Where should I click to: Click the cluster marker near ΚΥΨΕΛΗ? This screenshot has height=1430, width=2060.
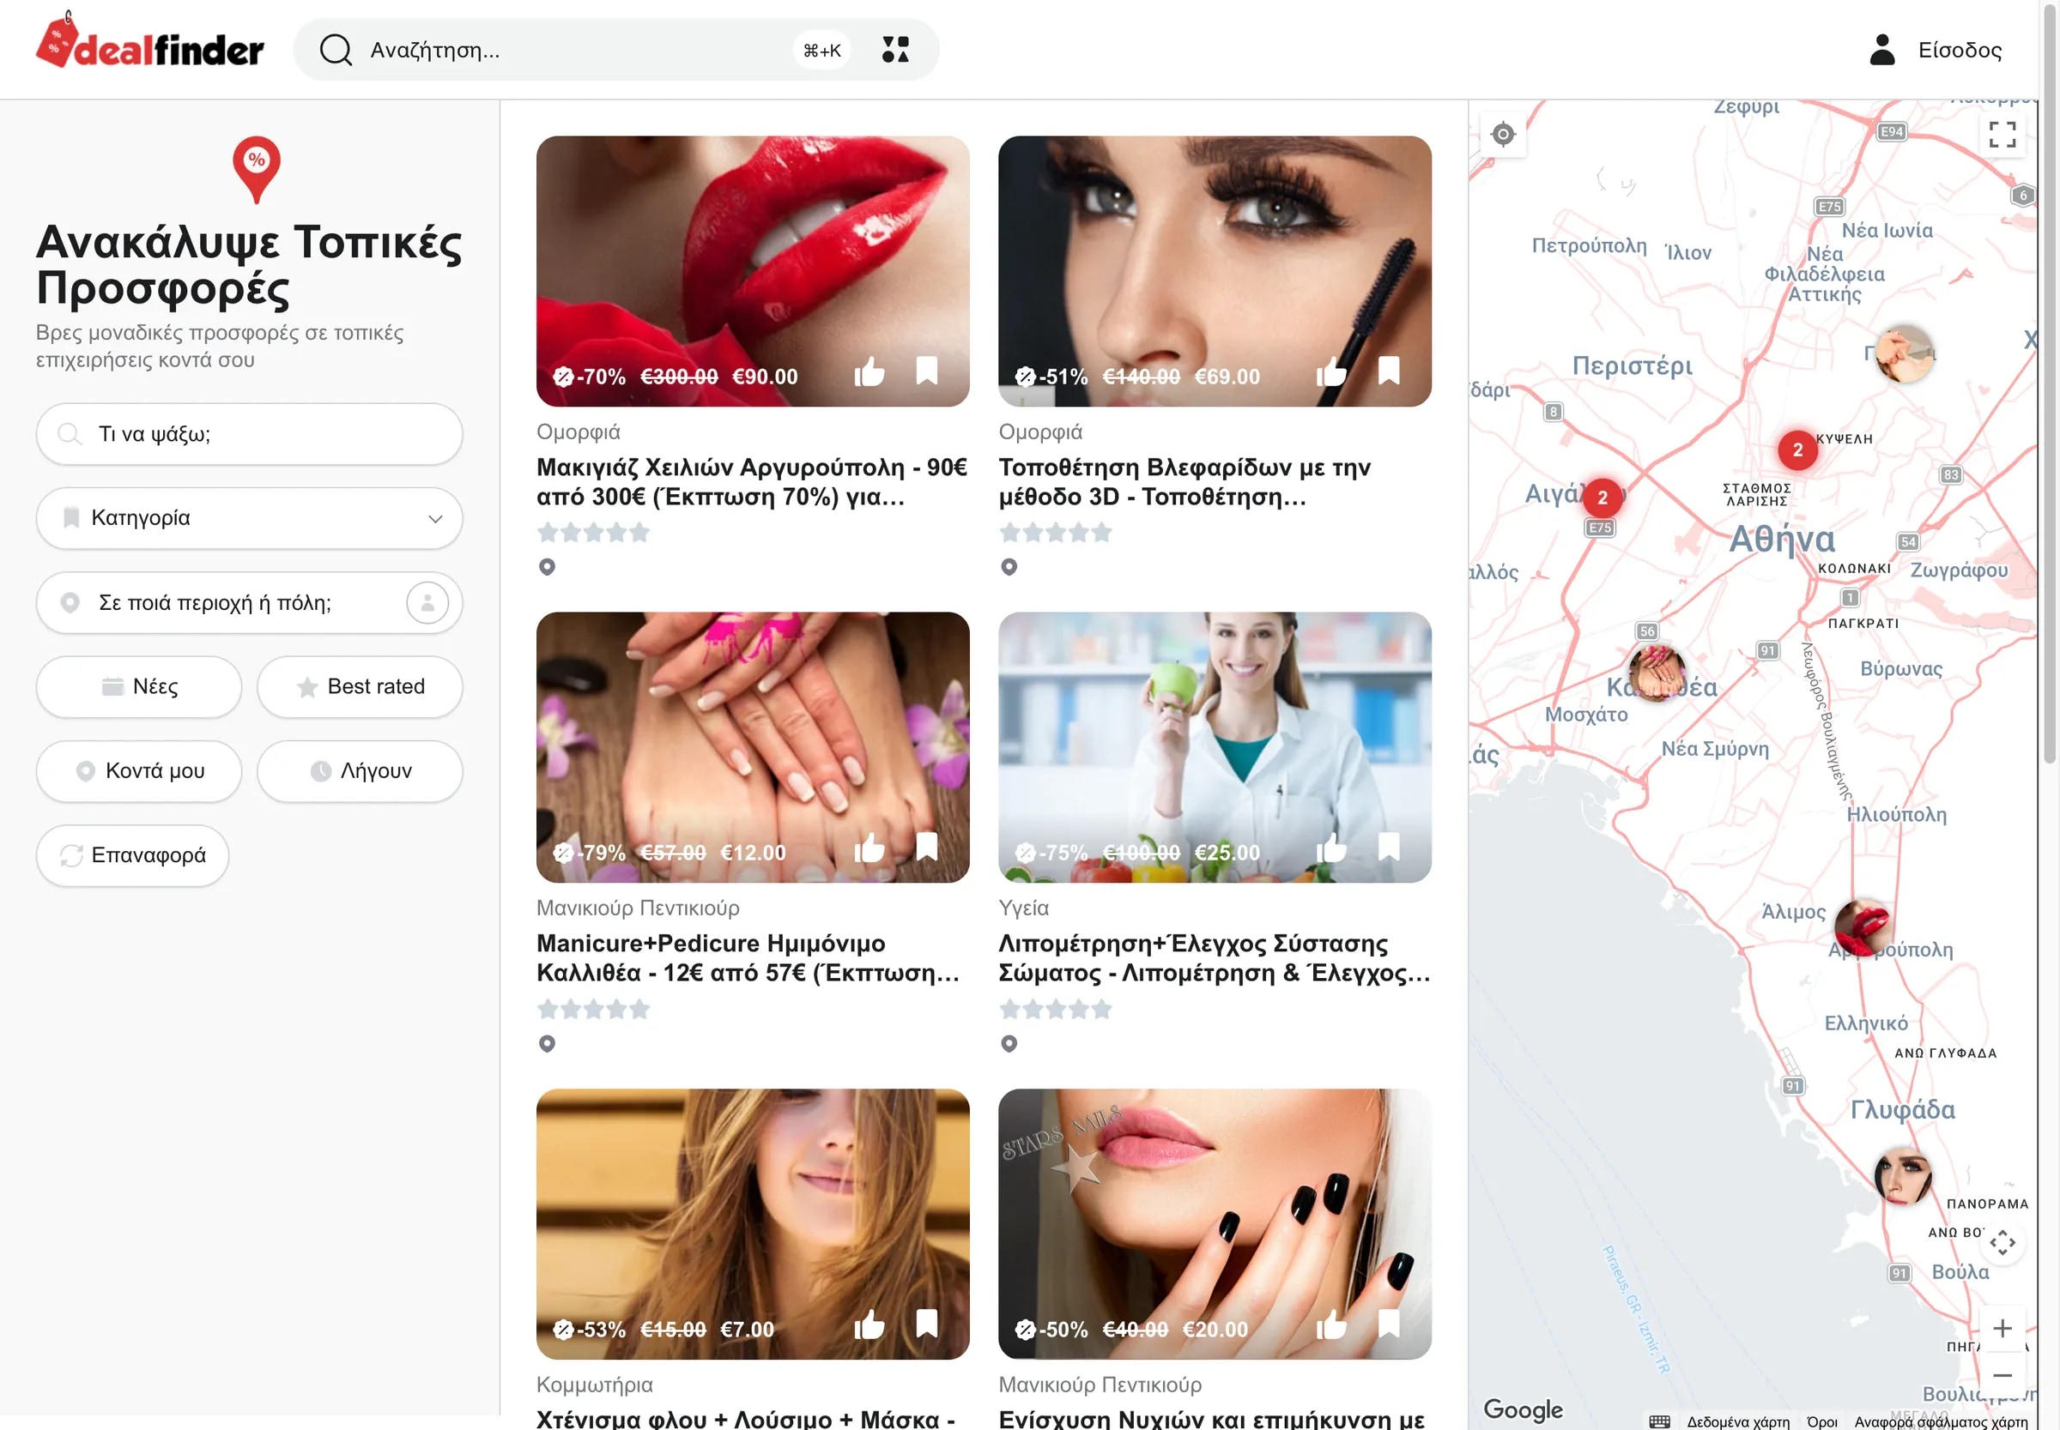coord(1797,450)
